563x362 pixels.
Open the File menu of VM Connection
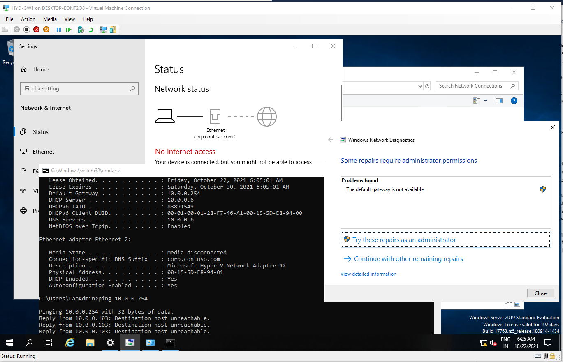pos(9,19)
